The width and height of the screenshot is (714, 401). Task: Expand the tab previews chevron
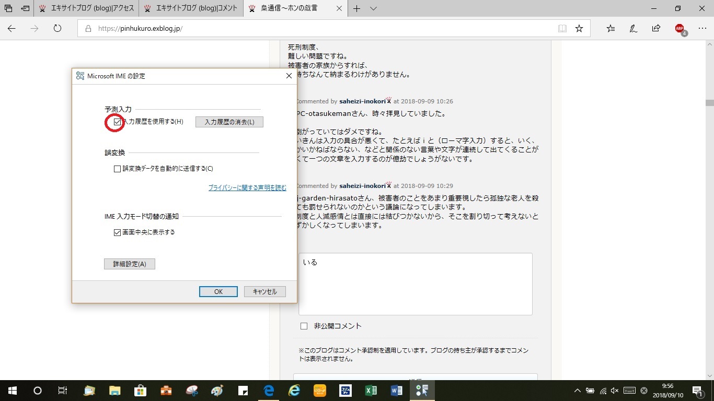tap(373, 8)
